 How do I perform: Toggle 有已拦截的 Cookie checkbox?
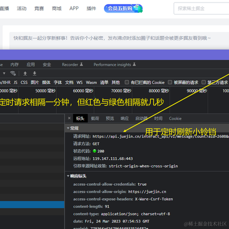(x=127, y=82)
